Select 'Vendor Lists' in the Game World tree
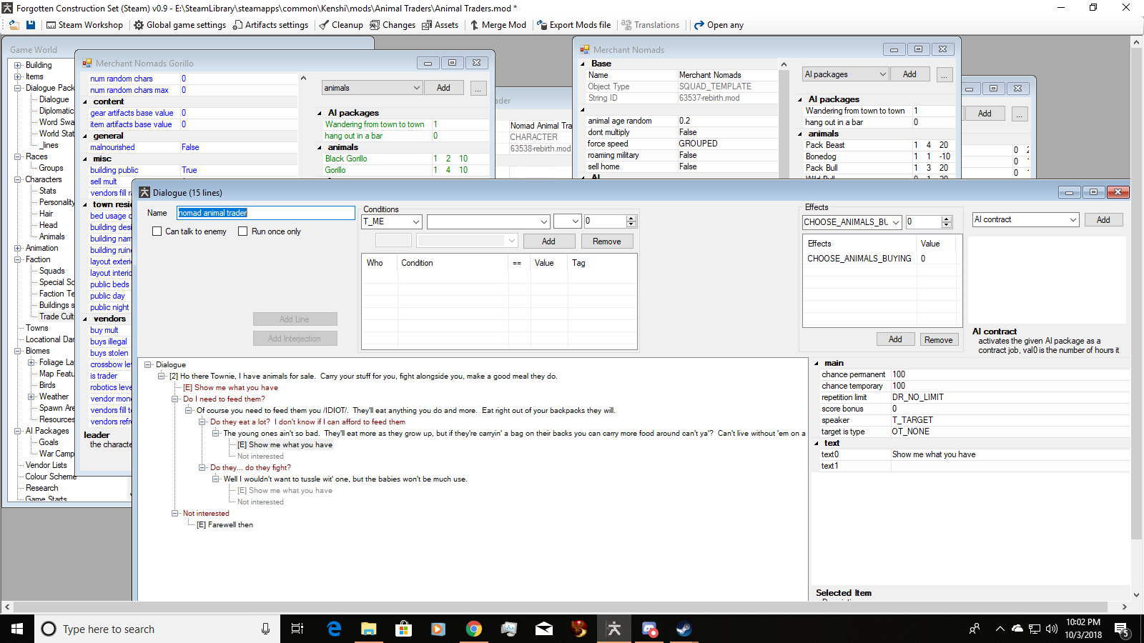This screenshot has height=643, width=1144. [x=46, y=465]
